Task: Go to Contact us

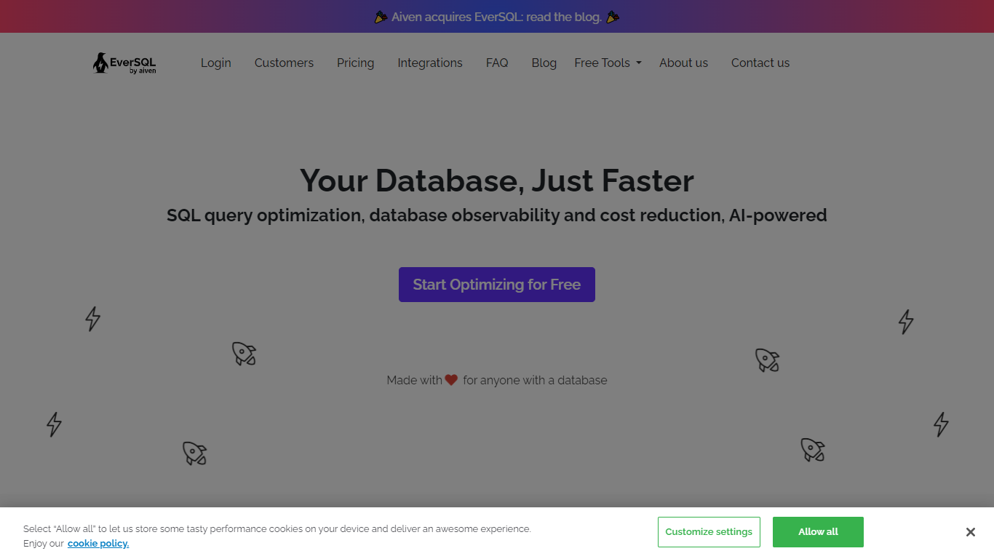Action: pyautogui.click(x=760, y=63)
